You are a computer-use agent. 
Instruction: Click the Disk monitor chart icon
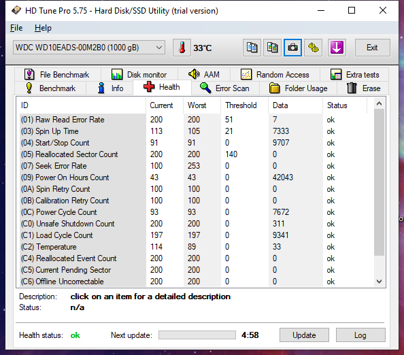[x=117, y=74]
